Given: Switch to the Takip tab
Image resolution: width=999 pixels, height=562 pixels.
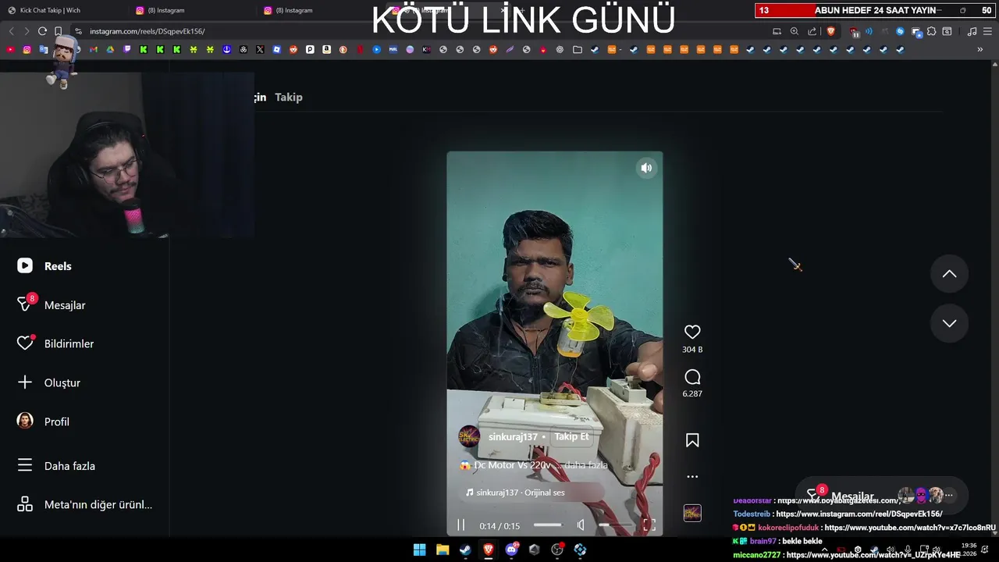Looking at the screenshot, I should point(288,97).
